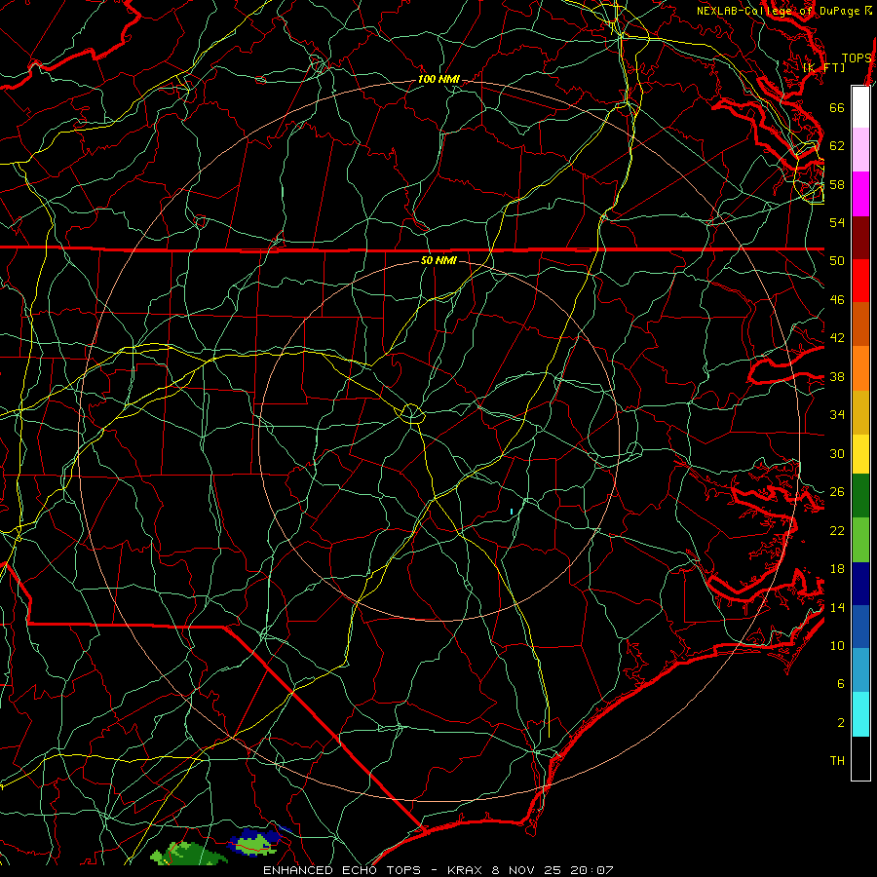877x877 pixels.
Task: Click the '30' legend value
Action: tap(837, 453)
